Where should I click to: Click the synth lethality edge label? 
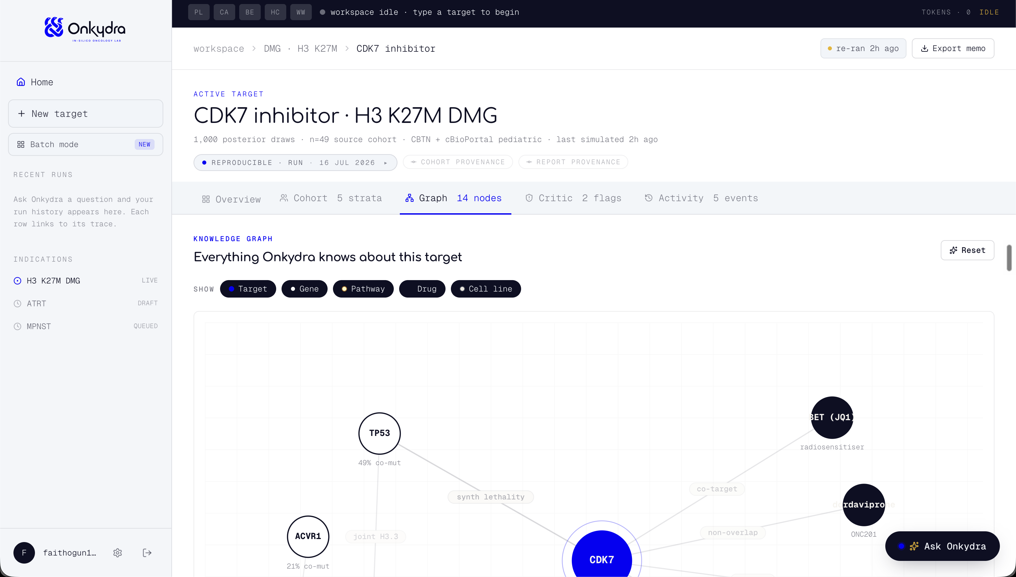(x=490, y=497)
